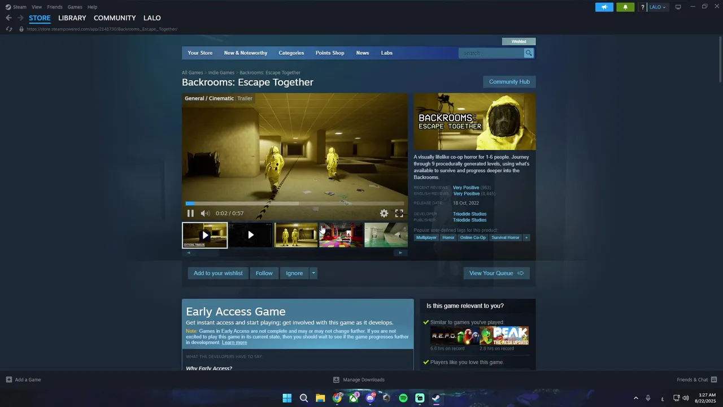Select the Survival Horror tag

pos(506,237)
